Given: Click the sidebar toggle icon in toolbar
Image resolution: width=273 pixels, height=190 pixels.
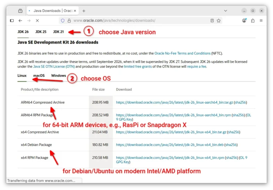Looking at the screenshot, I should (12, 21).
